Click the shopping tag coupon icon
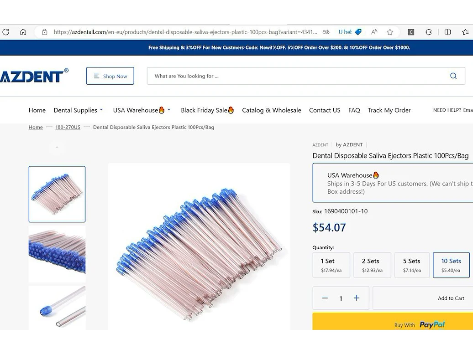This screenshot has width=473, height=354. (358, 32)
